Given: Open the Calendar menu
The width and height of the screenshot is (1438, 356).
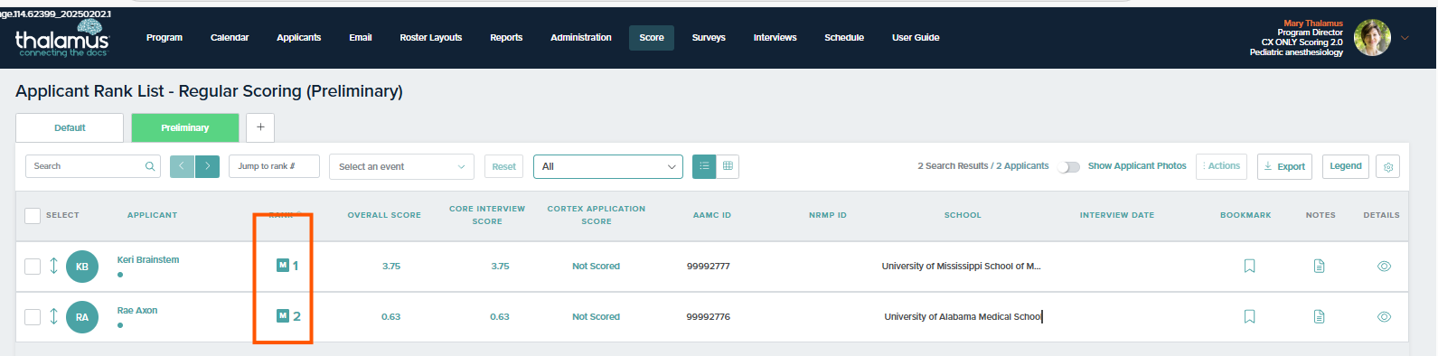Looking at the screenshot, I should click(x=230, y=38).
